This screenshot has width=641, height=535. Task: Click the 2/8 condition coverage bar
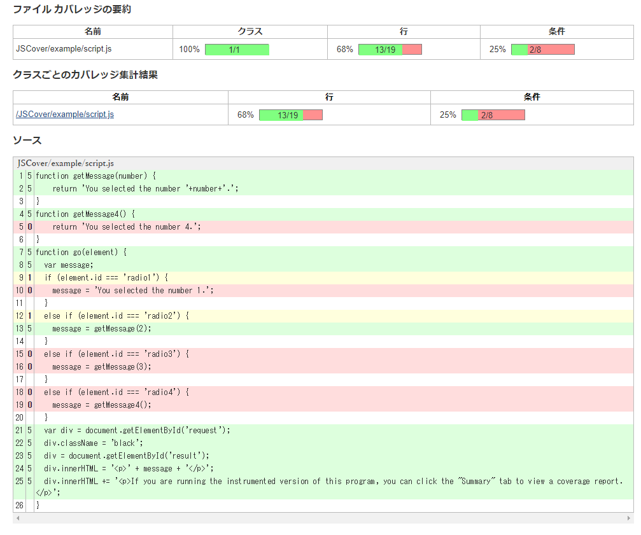pos(542,49)
